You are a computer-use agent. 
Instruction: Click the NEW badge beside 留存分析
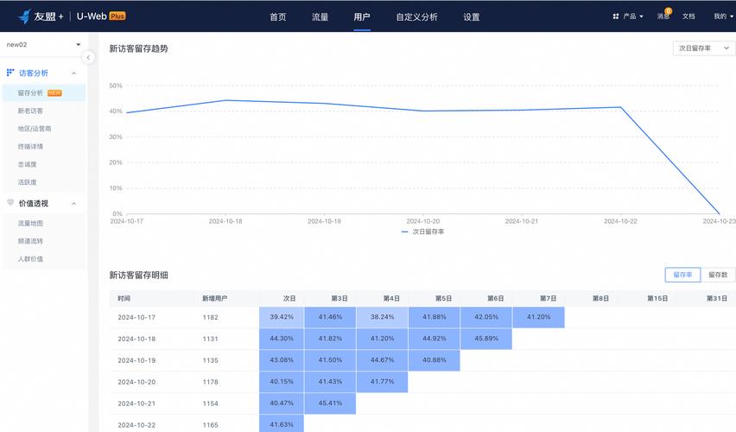pyautogui.click(x=54, y=93)
